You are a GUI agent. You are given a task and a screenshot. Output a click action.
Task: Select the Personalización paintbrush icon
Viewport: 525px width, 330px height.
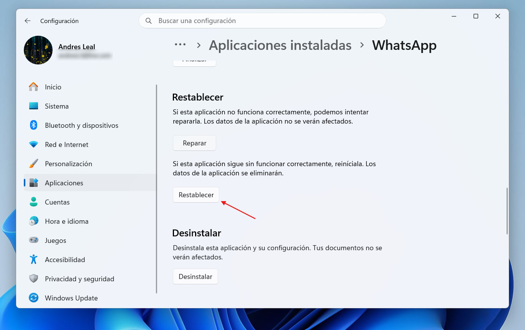[x=33, y=163]
